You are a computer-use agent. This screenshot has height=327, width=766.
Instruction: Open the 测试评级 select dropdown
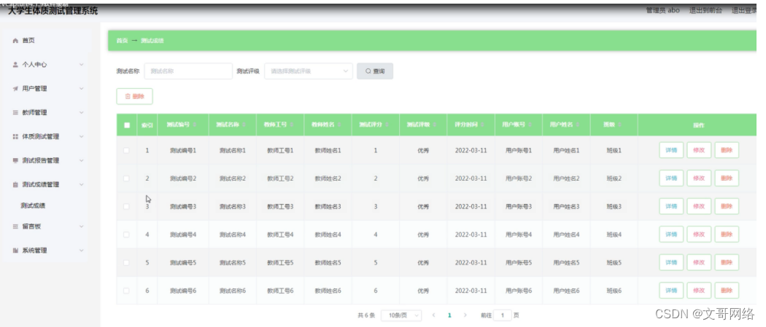pyautogui.click(x=309, y=71)
